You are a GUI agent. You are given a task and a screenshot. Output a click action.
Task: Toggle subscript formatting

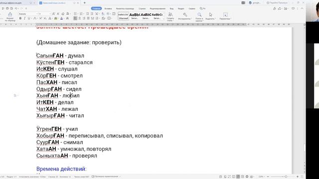click(x=45, y=18)
